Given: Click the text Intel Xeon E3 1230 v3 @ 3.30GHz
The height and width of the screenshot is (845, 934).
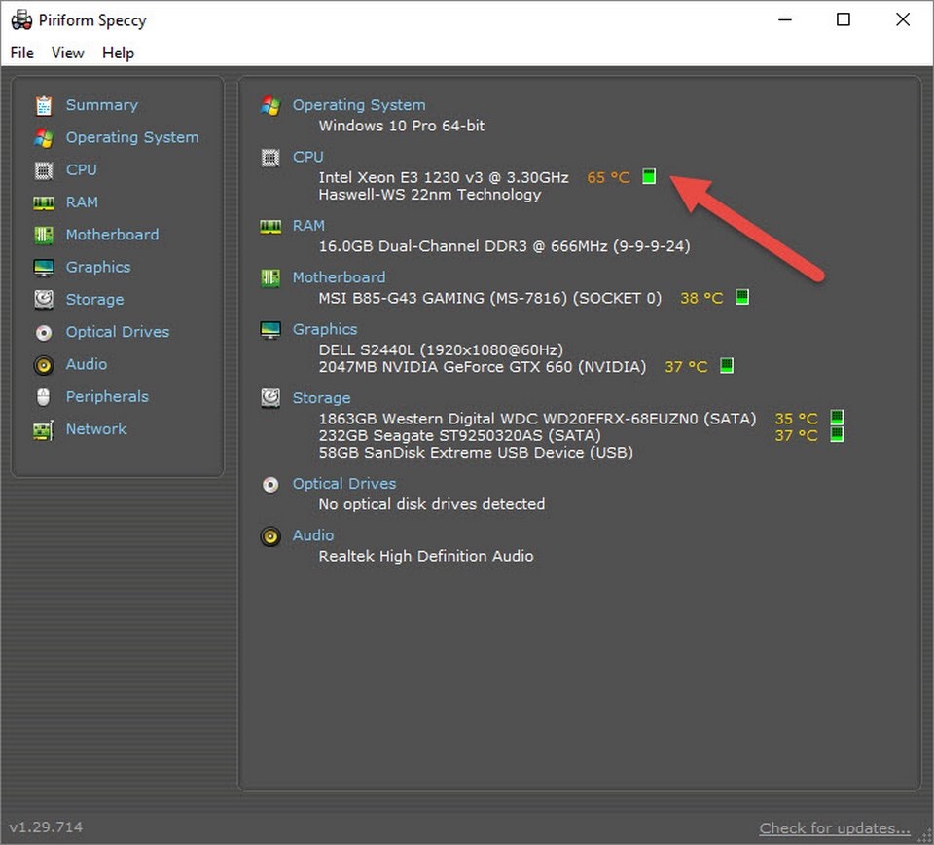Looking at the screenshot, I should pyautogui.click(x=444, y=177).
